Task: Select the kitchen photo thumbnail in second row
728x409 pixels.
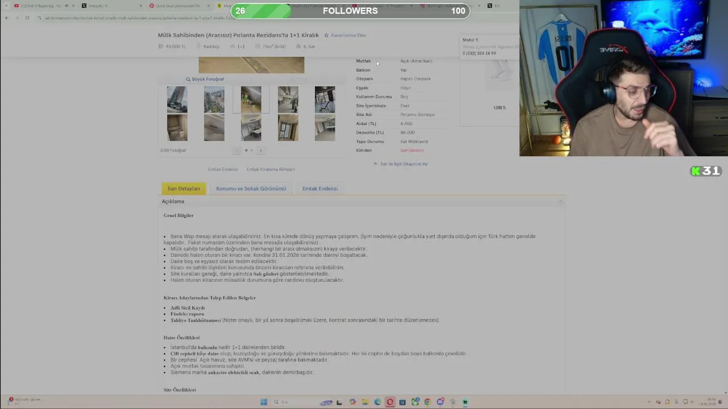Action: tap(251, 128)
